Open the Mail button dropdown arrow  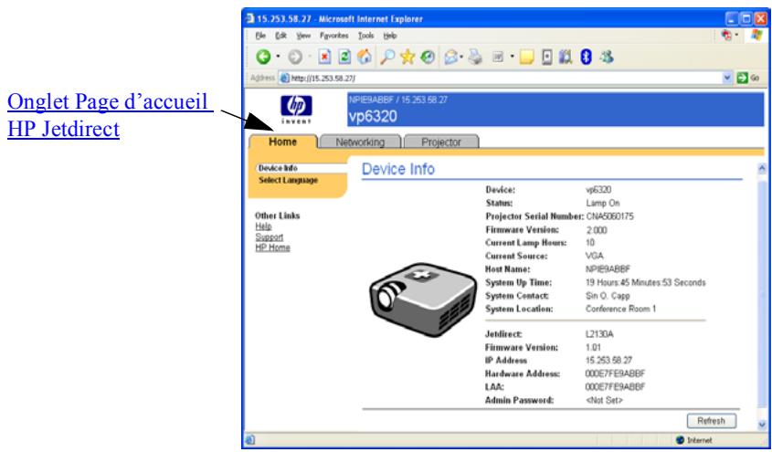[x=461, y=57]
